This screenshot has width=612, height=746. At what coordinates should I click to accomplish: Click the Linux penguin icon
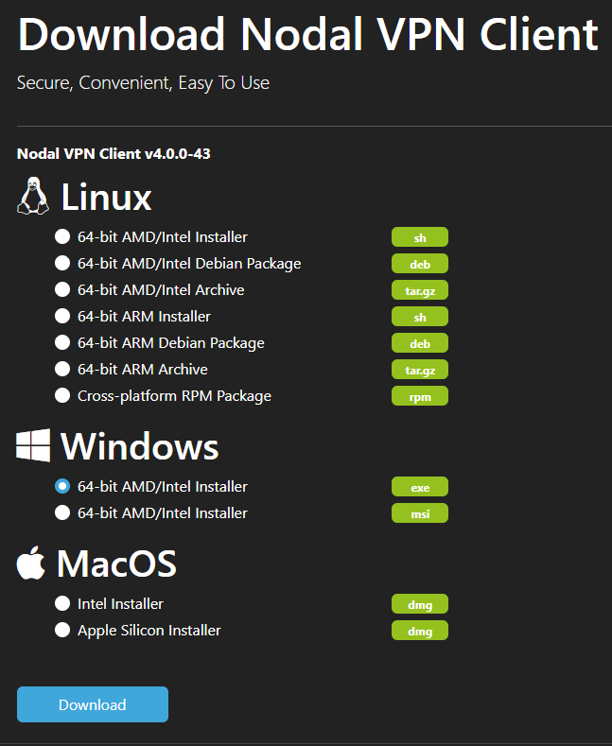pos(33,196)
